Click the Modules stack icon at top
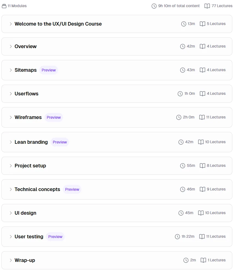This screenshot has height=271, width=234. coord(4,6)
